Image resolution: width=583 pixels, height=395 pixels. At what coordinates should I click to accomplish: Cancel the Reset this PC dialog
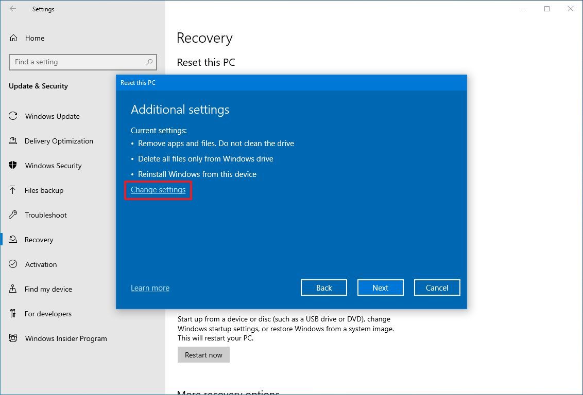(437, 288)
